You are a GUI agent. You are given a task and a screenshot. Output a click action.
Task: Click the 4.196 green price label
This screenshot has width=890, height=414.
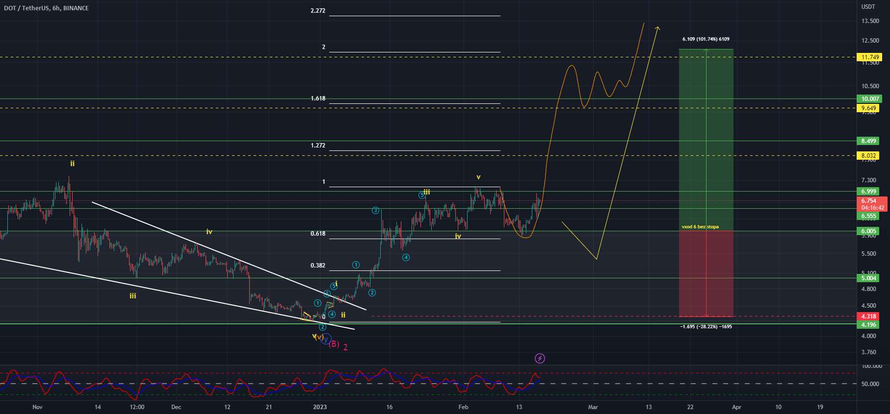(868, 325)
